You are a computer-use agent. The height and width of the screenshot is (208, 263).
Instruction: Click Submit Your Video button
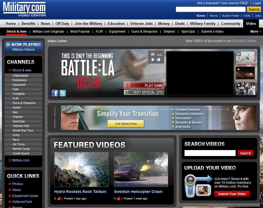(232, 194)
